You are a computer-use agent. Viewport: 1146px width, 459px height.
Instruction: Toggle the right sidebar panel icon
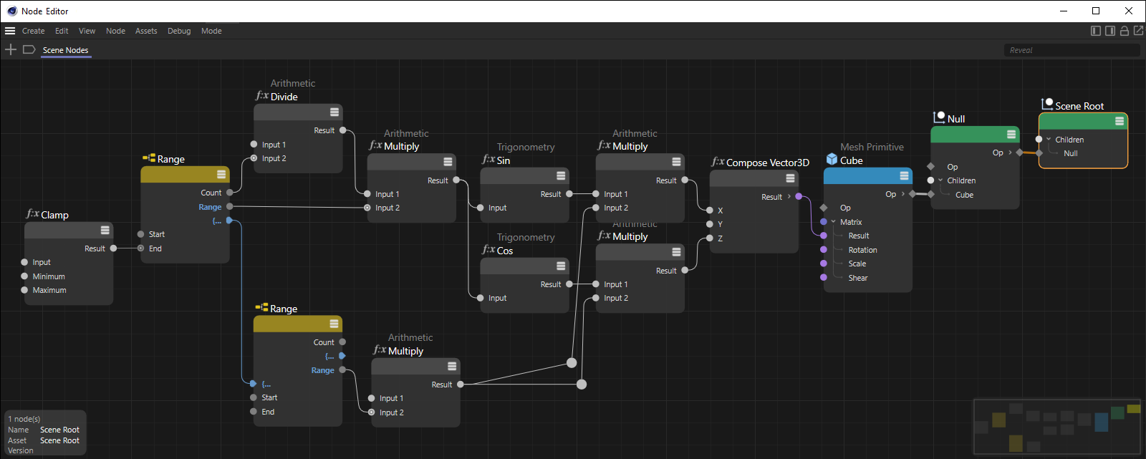coord(1110,31)
